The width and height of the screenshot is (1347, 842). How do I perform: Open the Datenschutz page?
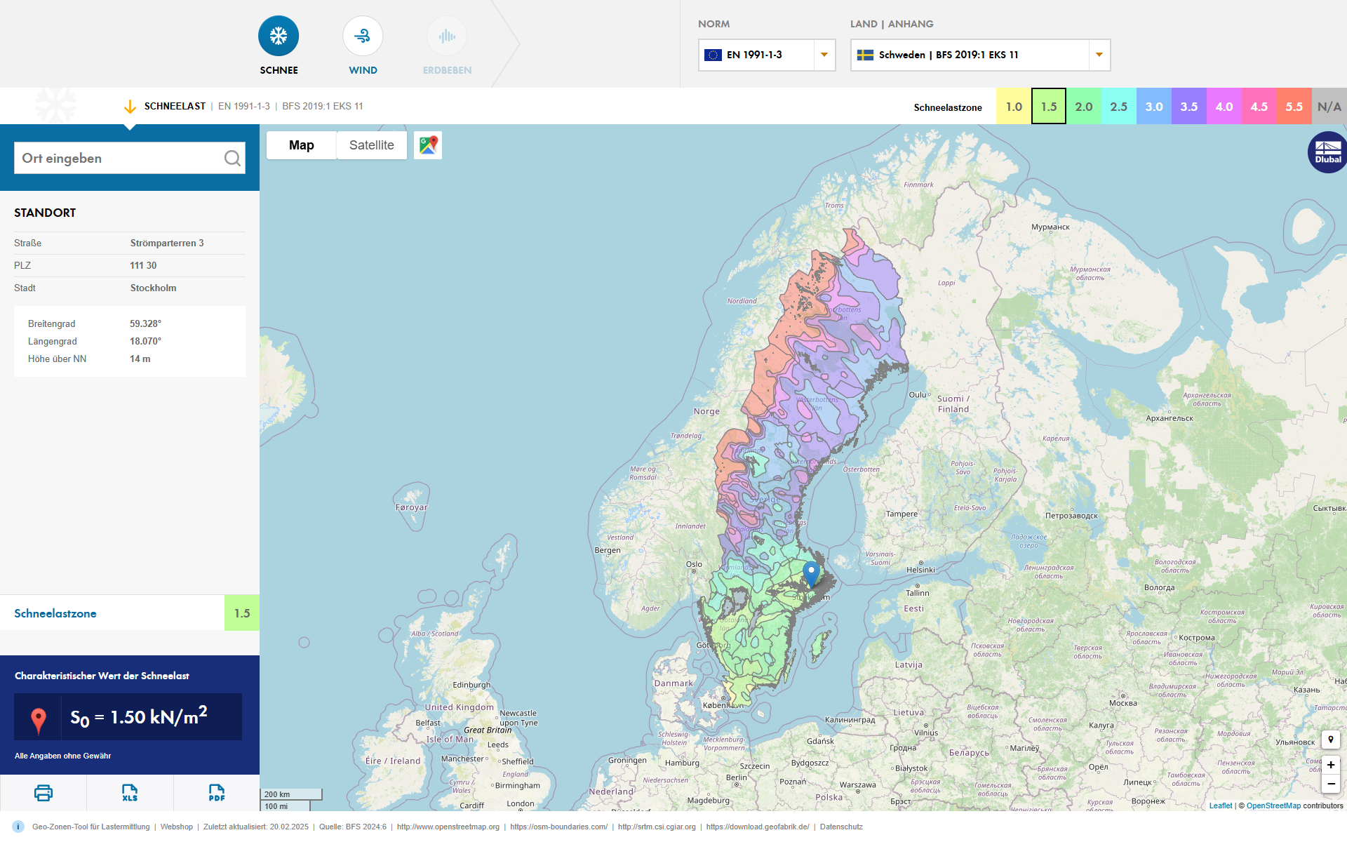841,827
